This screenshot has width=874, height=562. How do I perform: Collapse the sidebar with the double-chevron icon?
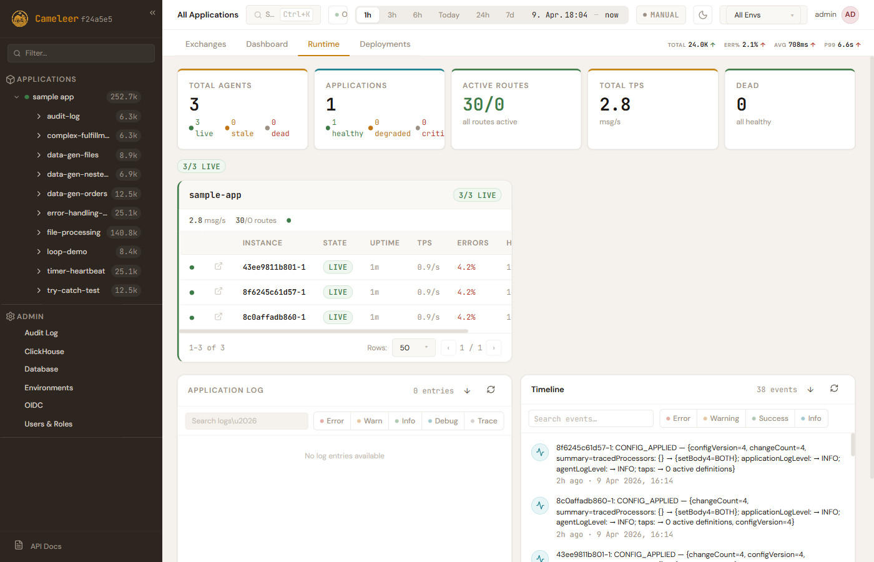click(x=152, y=12)
